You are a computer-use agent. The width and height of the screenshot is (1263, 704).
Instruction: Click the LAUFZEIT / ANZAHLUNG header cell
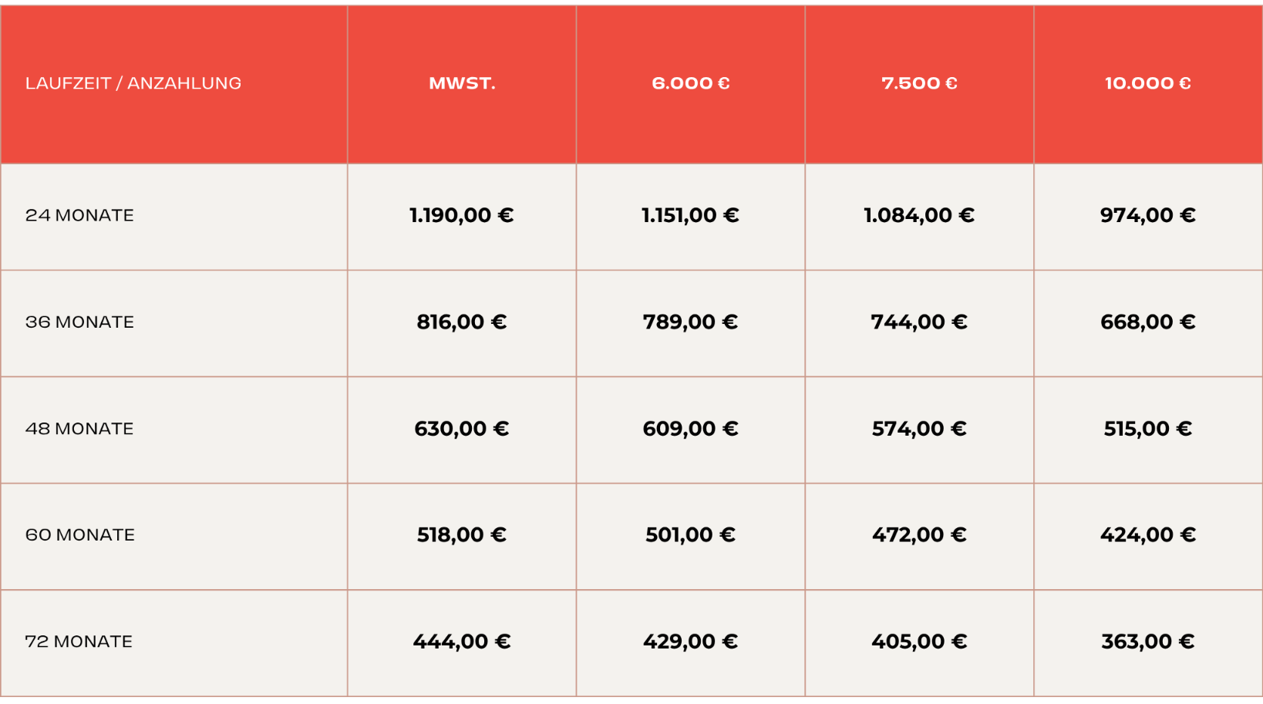tap(173, 84)
